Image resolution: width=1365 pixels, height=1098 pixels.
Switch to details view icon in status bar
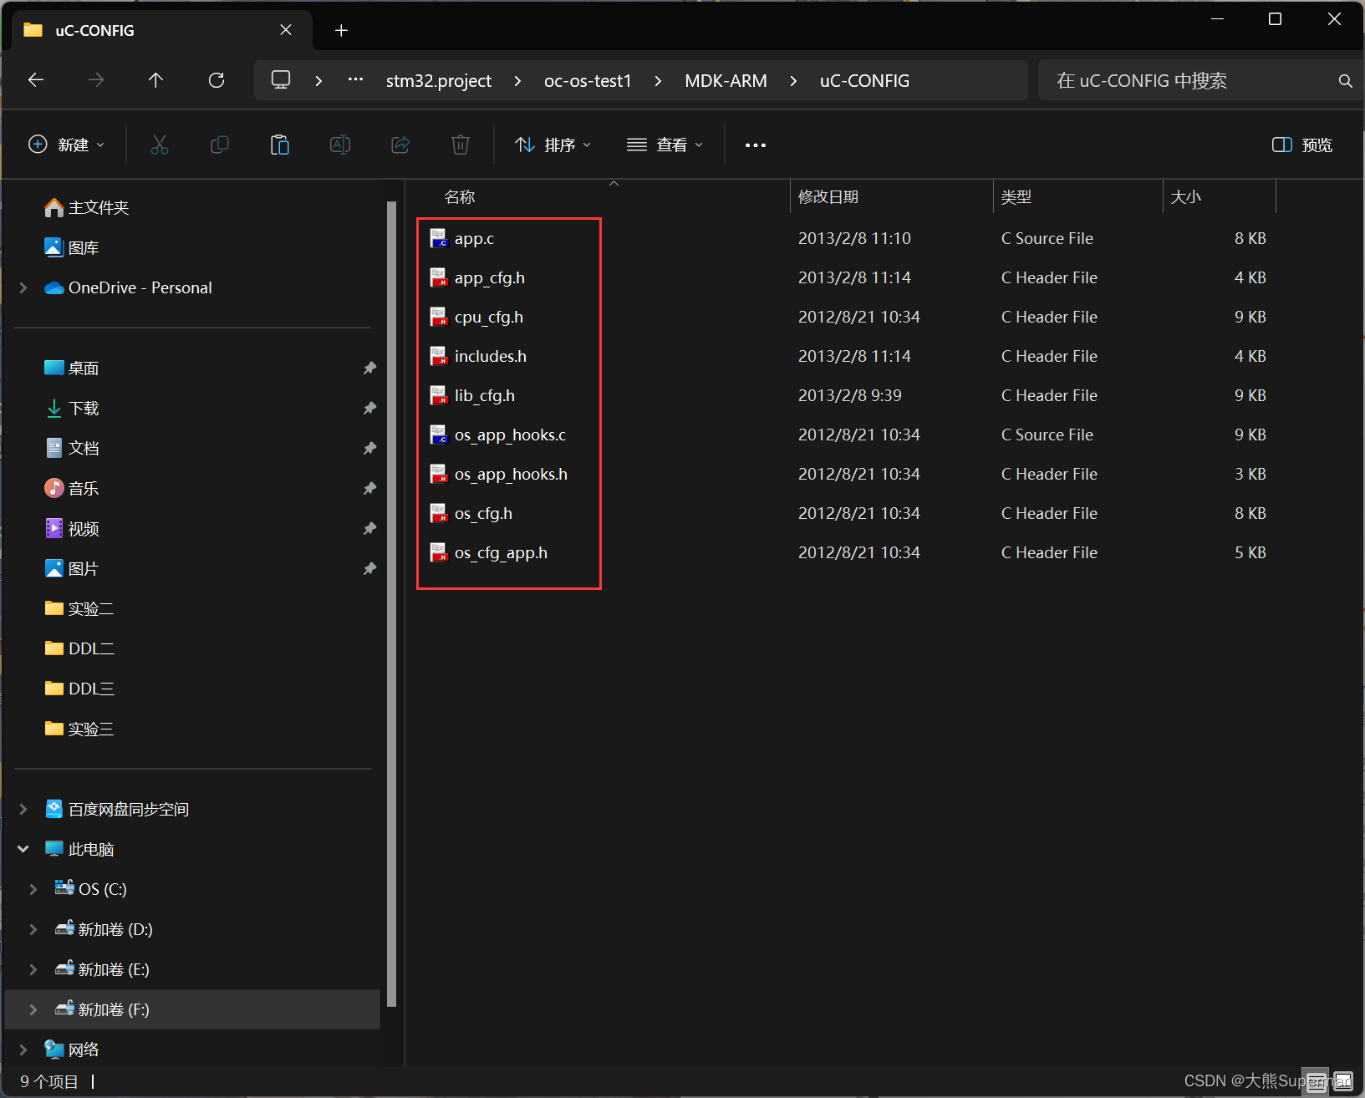[x=1317, y=1081]
